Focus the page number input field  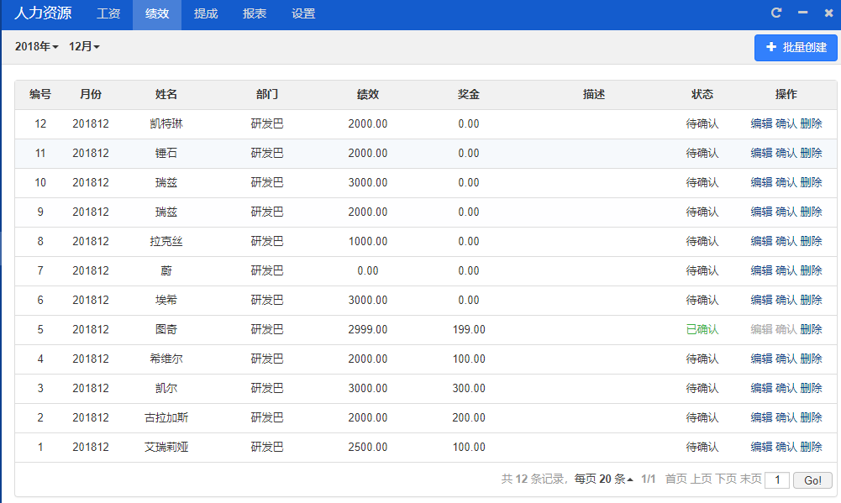coord(777,480)
